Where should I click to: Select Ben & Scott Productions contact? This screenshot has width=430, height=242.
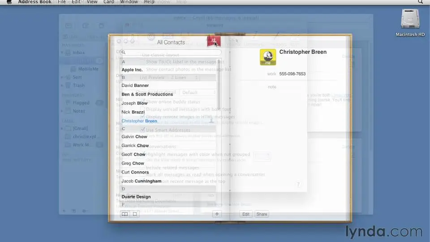(147, 94)
